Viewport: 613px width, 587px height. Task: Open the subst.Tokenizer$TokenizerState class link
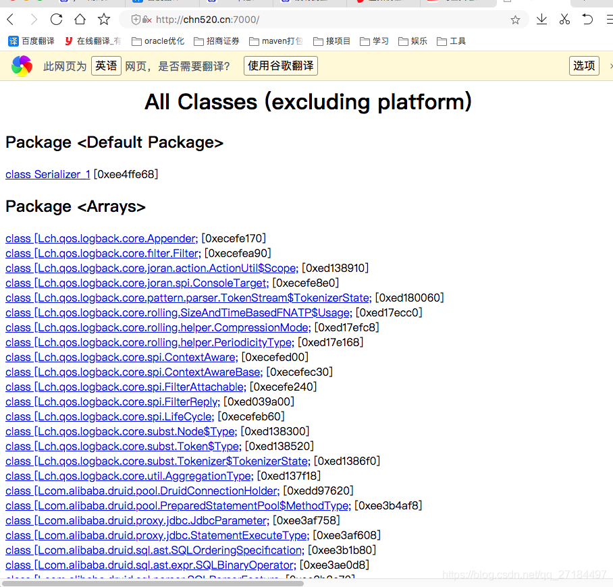click(158, 461)
